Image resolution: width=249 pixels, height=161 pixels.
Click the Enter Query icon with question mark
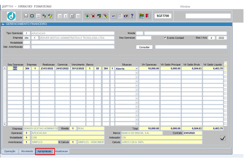coord(44,16)
